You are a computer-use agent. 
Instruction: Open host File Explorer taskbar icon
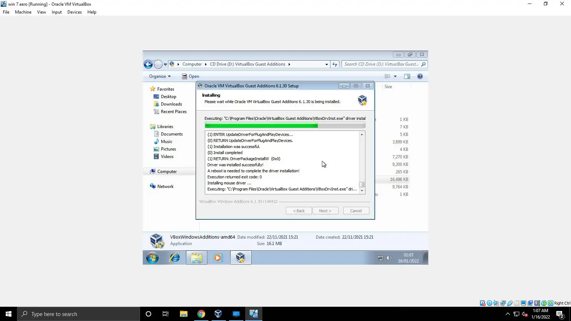click(x=184, y=314)
